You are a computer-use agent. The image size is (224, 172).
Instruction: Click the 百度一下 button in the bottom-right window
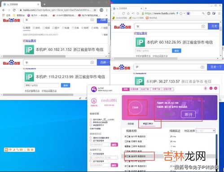(215, 67)
